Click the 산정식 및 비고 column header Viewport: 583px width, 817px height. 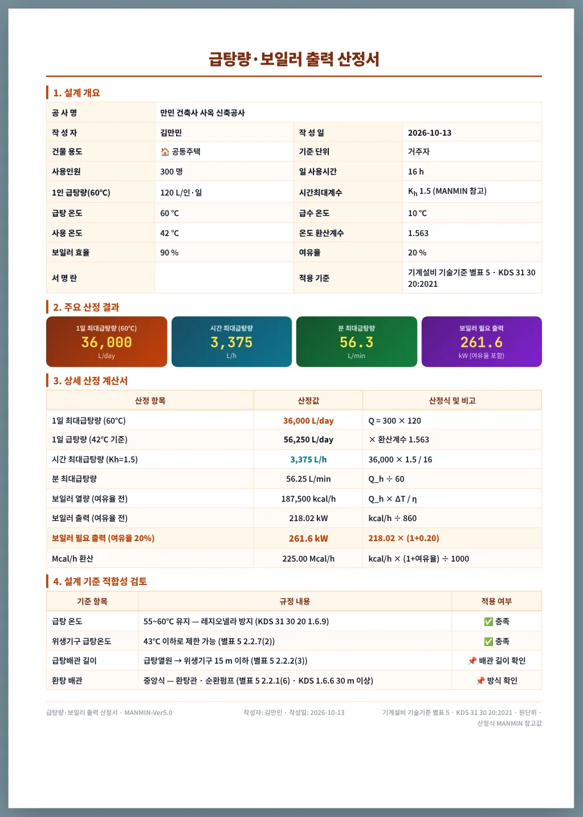(452, 400)
